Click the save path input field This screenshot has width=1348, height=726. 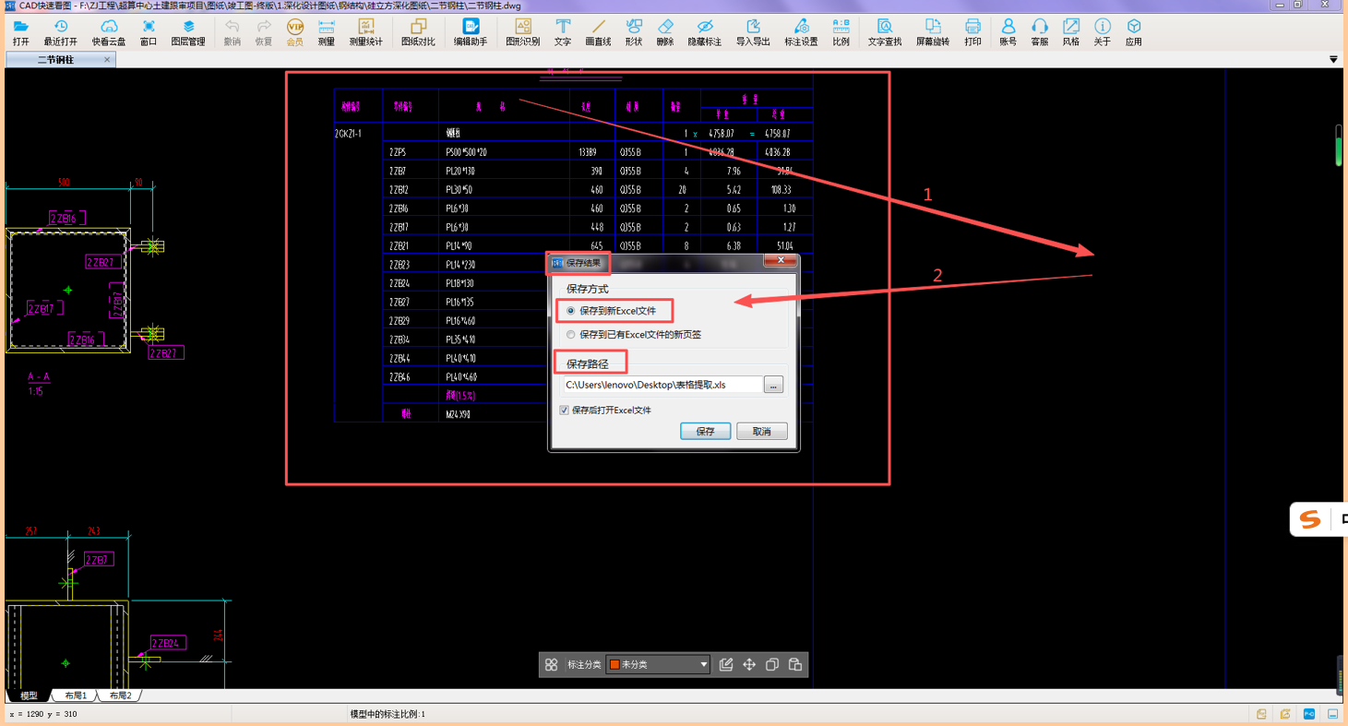[x=662, y=386]
